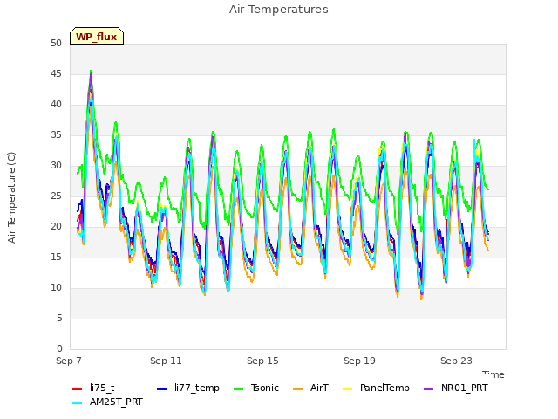Click the orange AirT color marker
Viewport: 558px width, 419px height.
(x=298, y=389)
